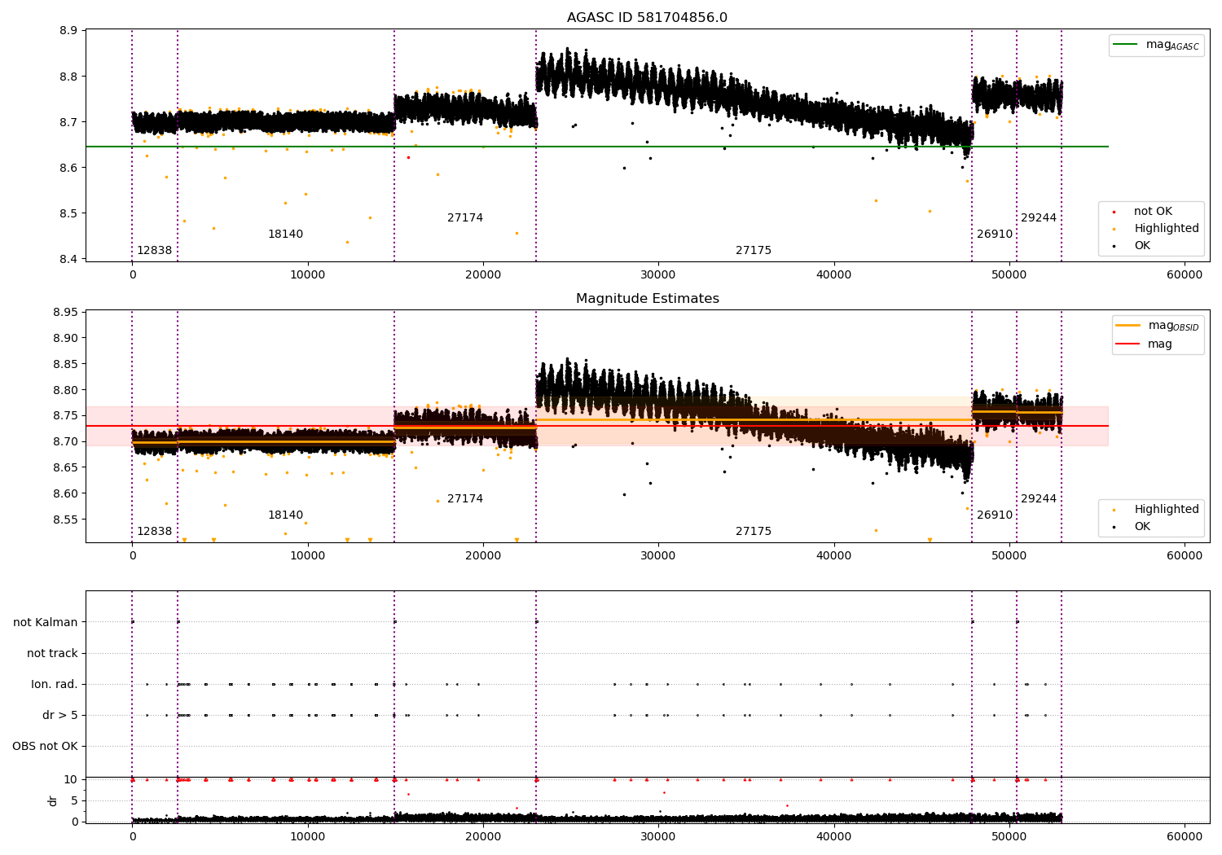1222x855 pixels.
Task: Click obsid label 27175 in Magnitude Estimates plot
Action: (754, 532)
